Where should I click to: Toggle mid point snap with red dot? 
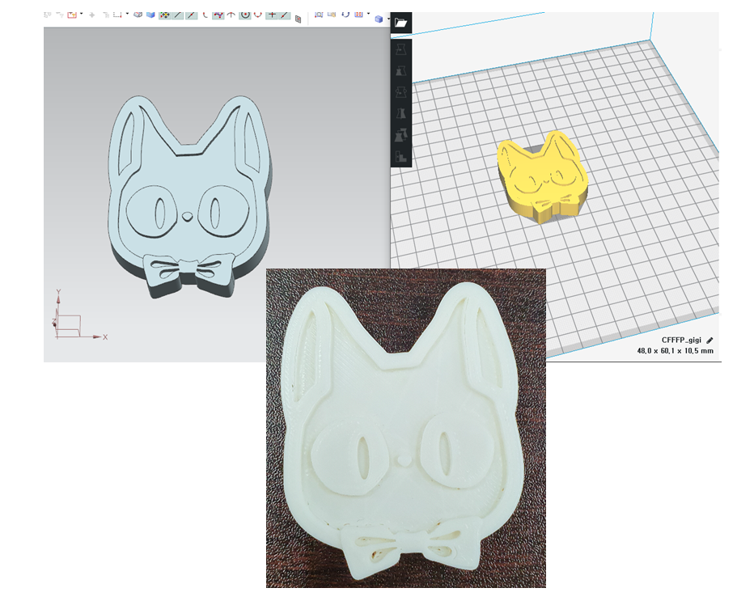pyautogui.click(x=192, y=15)
